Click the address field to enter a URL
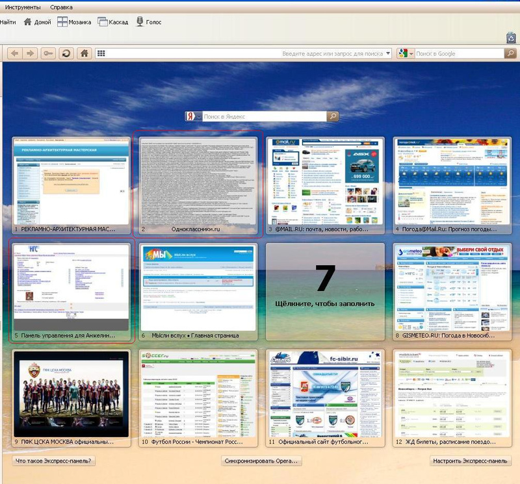This screenshot has width=520, height=484. 244,53
